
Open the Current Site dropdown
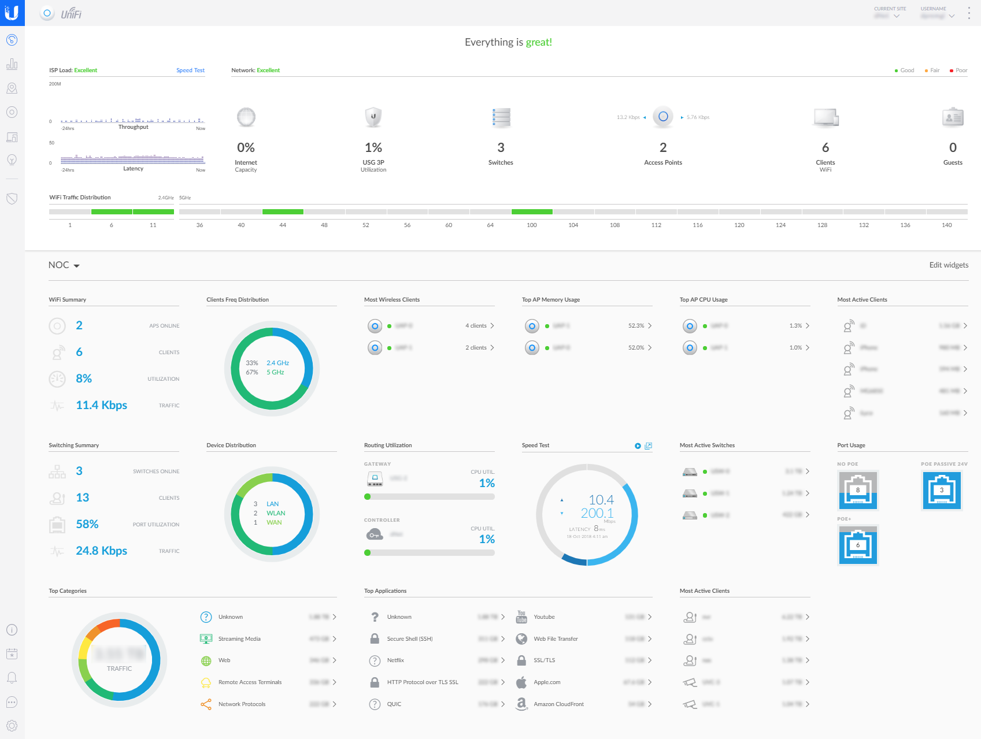[x=889, y=13]
